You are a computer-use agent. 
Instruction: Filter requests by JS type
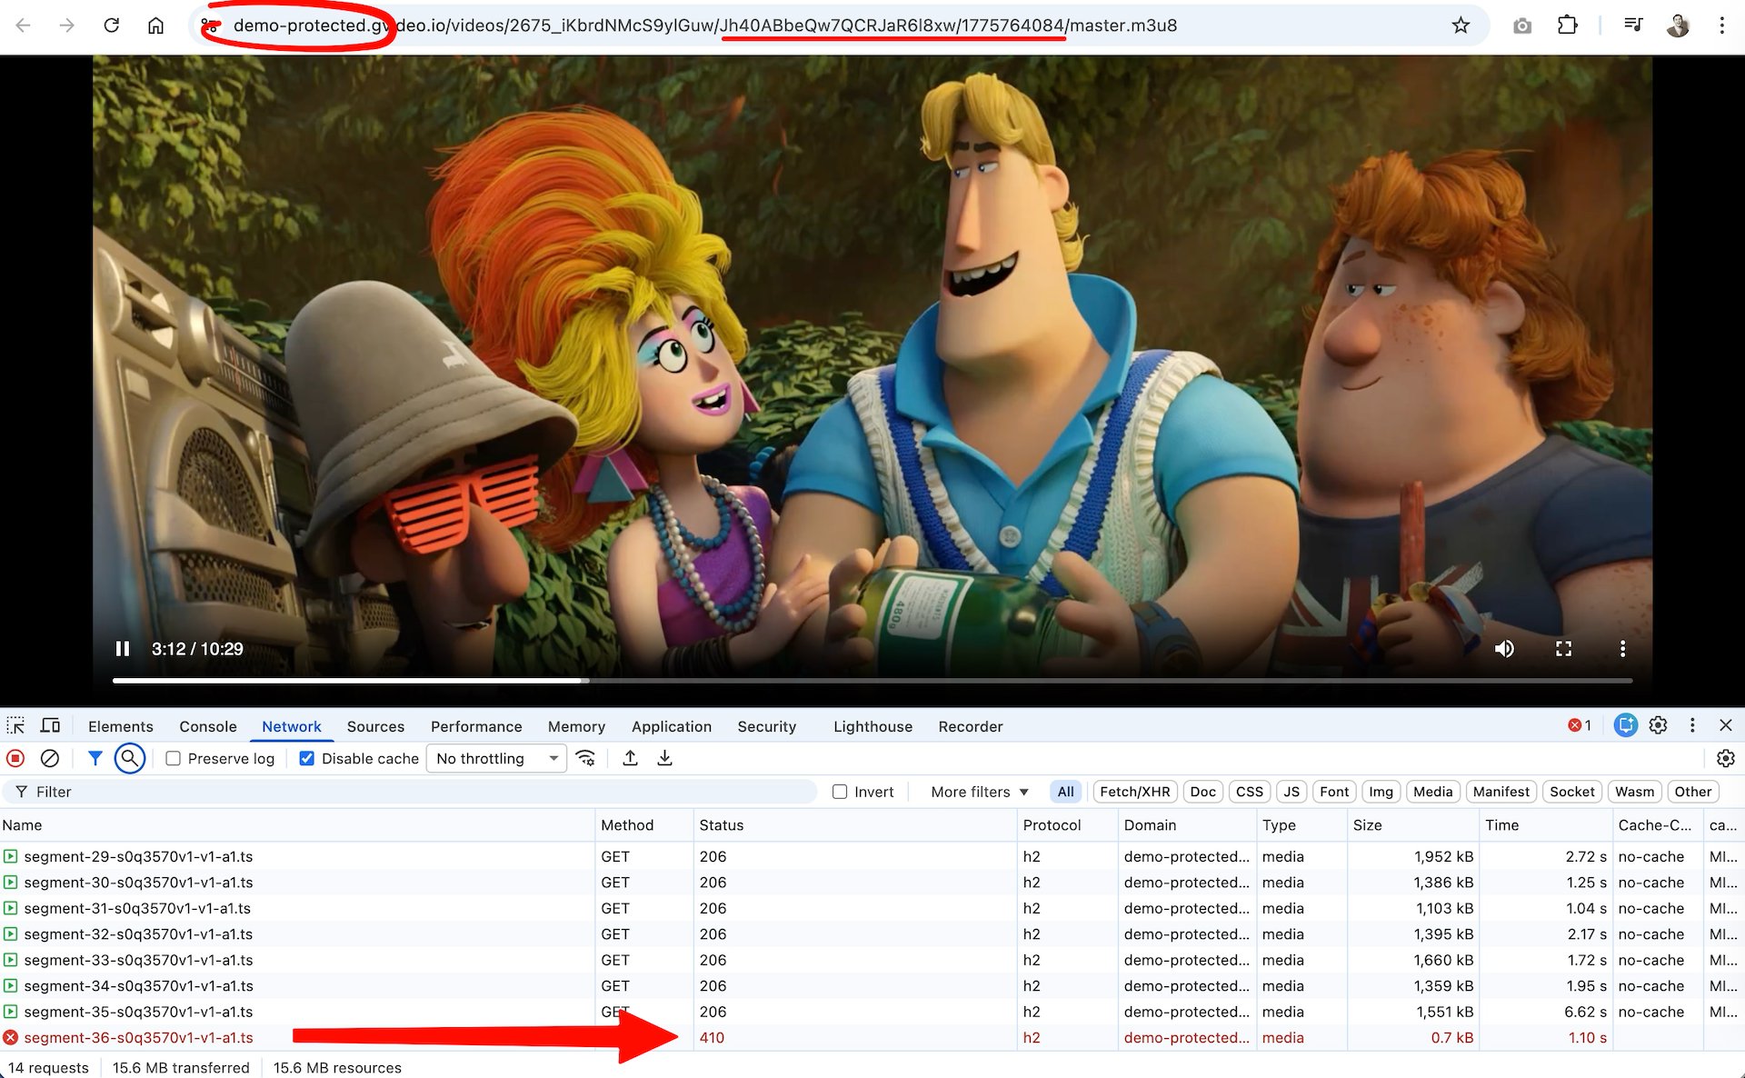[x=1291, y=792]
